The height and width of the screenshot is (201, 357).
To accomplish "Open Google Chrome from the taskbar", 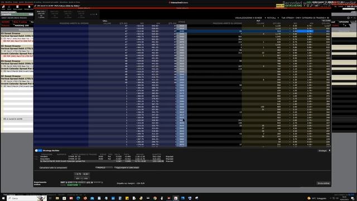I will click(x=155, y=198).
